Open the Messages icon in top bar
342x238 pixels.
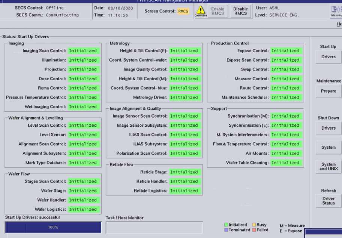coord(337,11)
